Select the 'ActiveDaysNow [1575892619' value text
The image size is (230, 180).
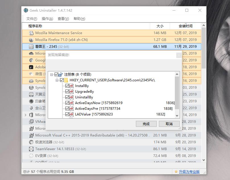(x=99, y=103)
